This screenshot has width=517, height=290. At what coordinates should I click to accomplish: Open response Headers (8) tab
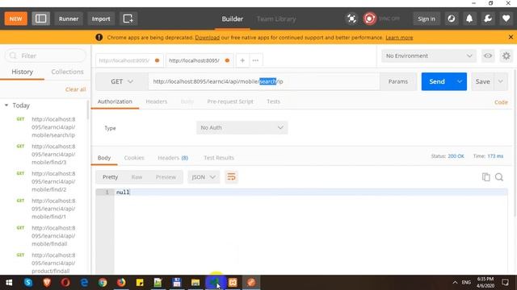[173, 158]
